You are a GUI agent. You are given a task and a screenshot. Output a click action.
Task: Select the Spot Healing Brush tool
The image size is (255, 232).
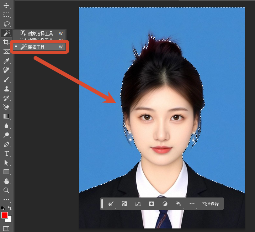point(6,70)
